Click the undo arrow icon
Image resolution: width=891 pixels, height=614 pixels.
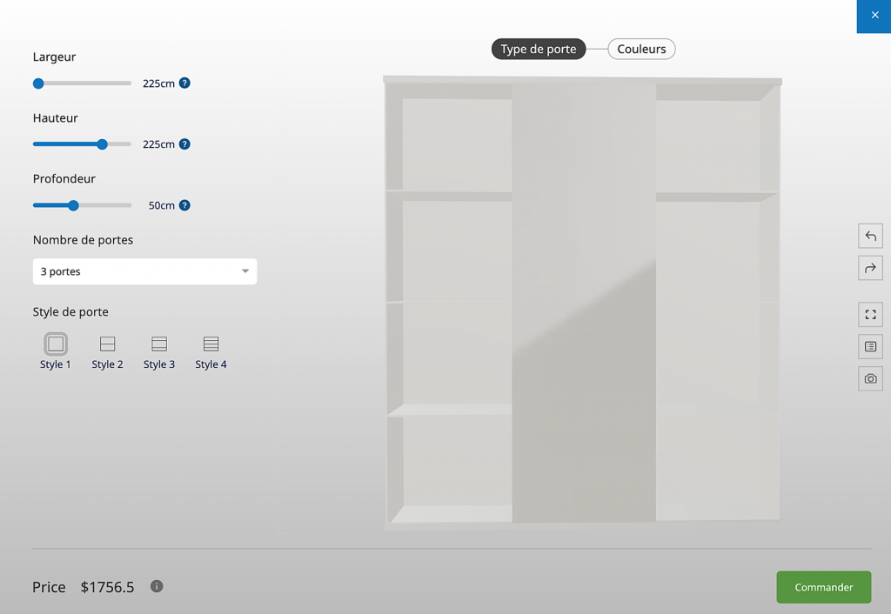pyautogui.click(x=870, y=237)
